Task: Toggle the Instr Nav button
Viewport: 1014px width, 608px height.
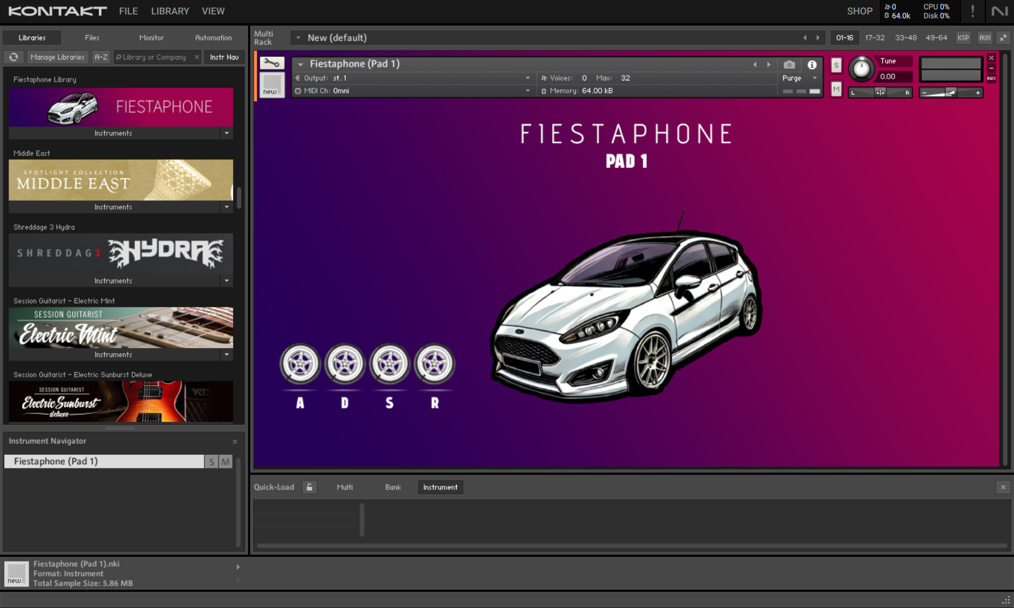Action: tap(224, 57)
